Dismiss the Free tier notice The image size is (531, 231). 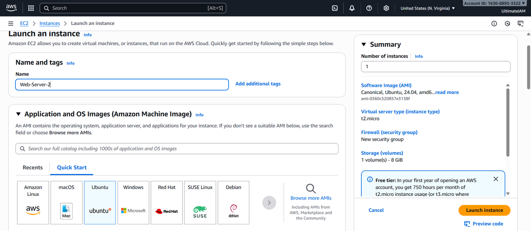pos(496,179)
